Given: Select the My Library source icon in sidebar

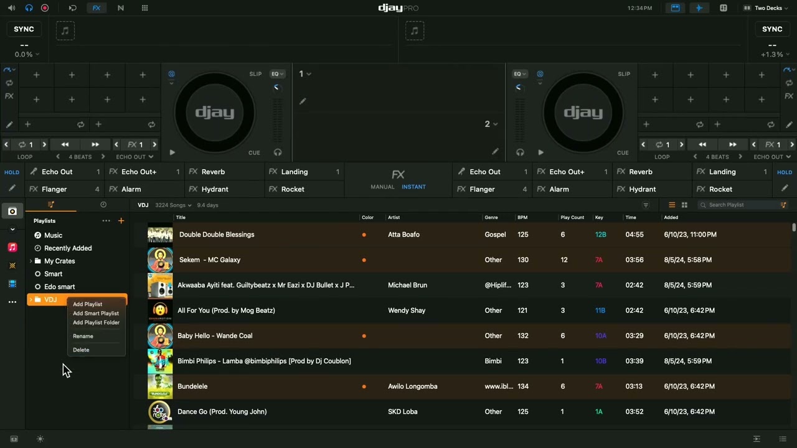Looking at the screenshot, I should (12, 212).
